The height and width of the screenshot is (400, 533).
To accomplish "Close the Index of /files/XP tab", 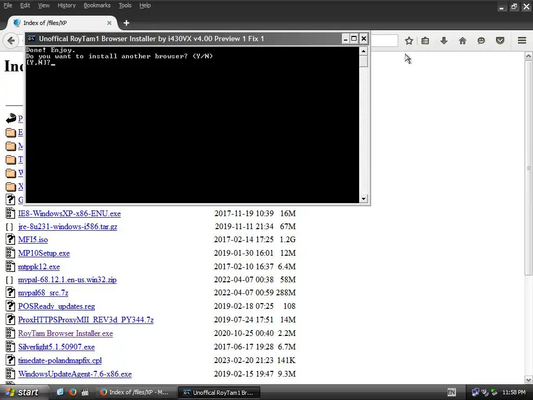I will point(109,23).
